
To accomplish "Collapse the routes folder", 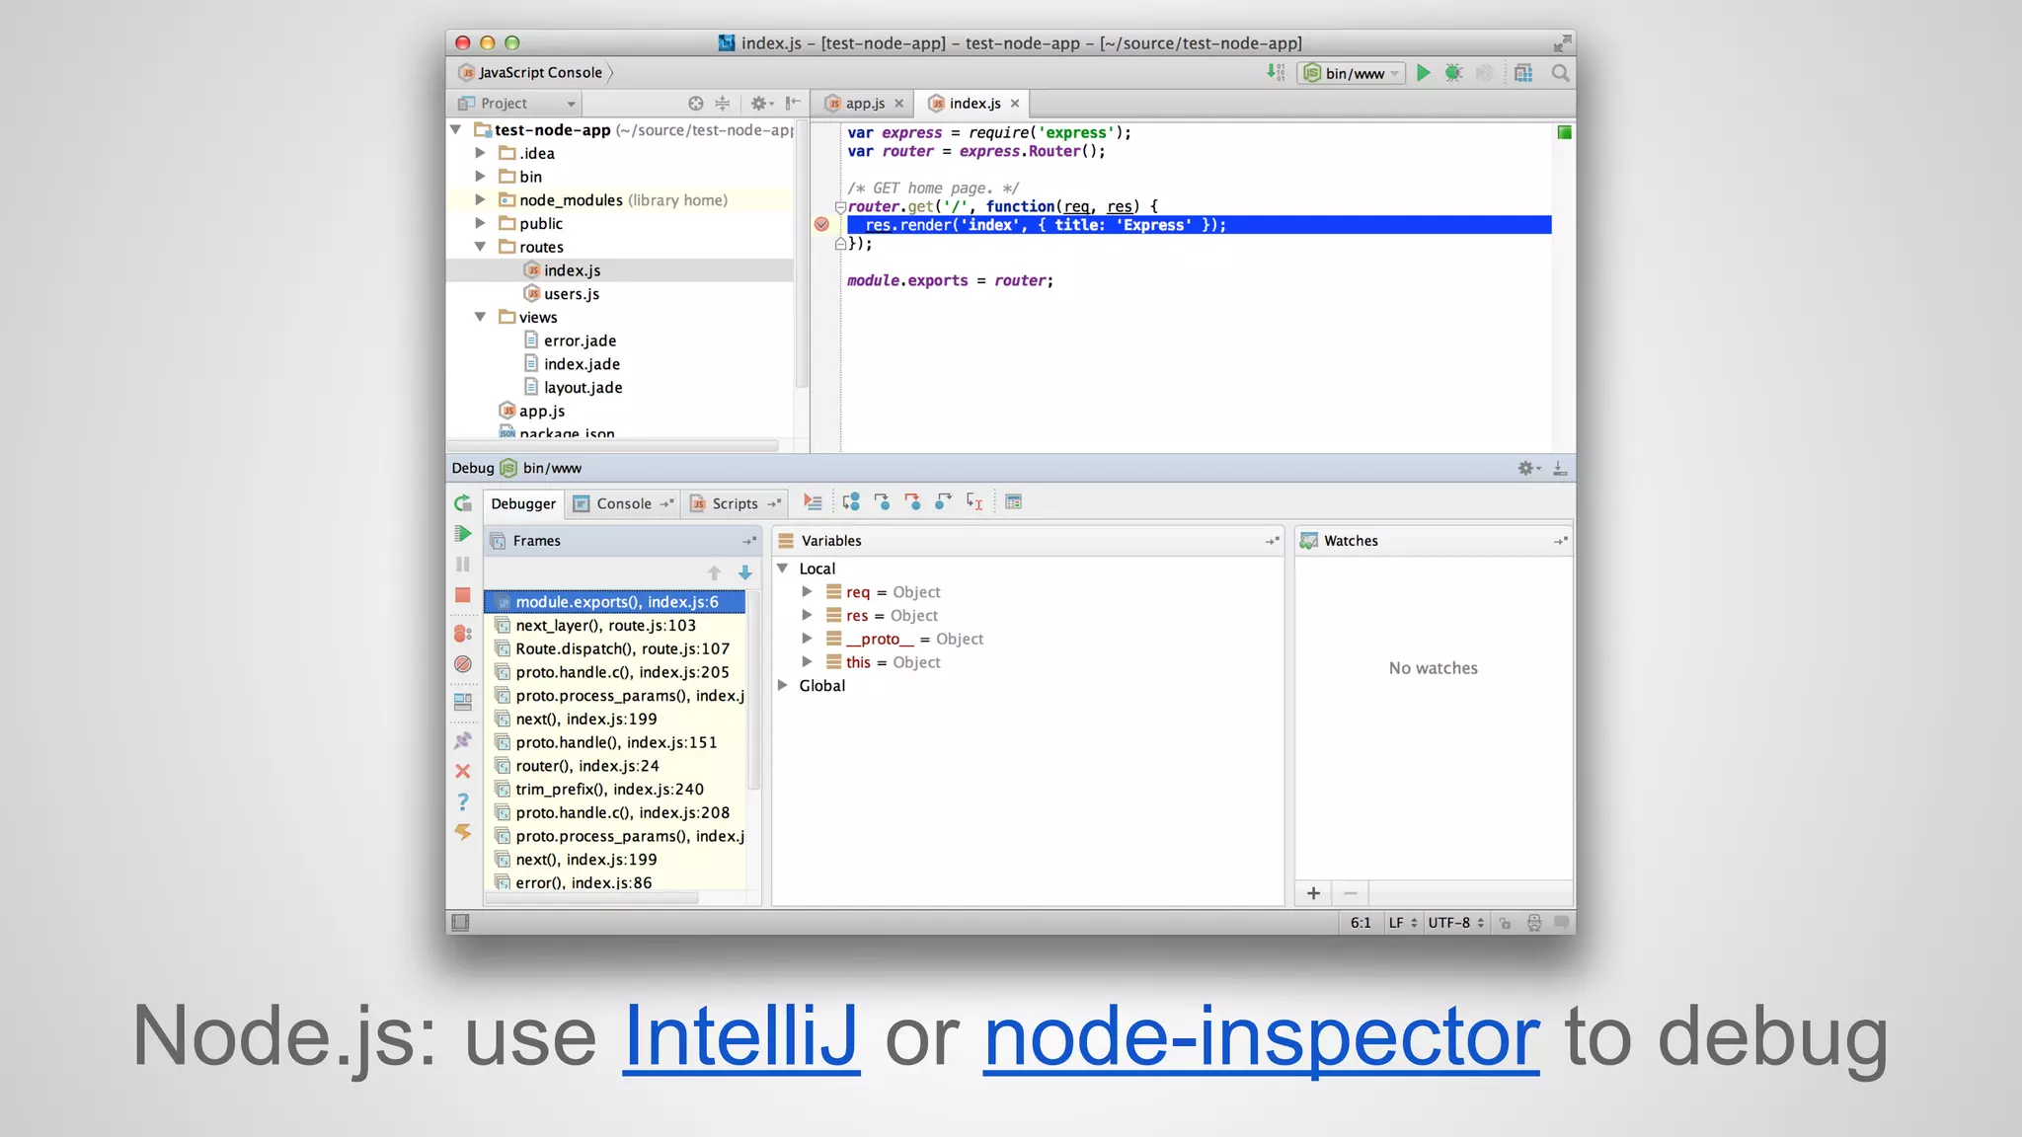I will tap(480, 247).
